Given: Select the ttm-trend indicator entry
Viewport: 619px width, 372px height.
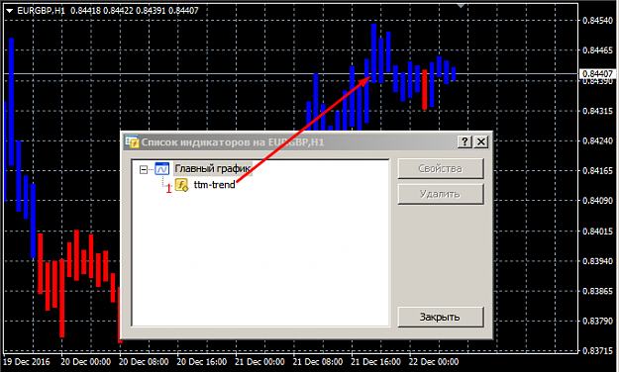Looking at the screenshot, I should coord(214,185).
